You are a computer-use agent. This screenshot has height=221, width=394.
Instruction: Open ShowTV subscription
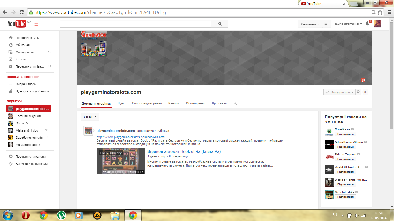tap(22, 123)
